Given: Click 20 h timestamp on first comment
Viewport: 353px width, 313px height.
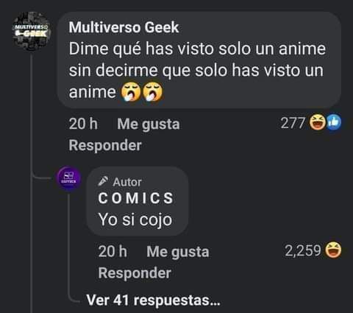Looking at the screenshot, I should point(83,124).
